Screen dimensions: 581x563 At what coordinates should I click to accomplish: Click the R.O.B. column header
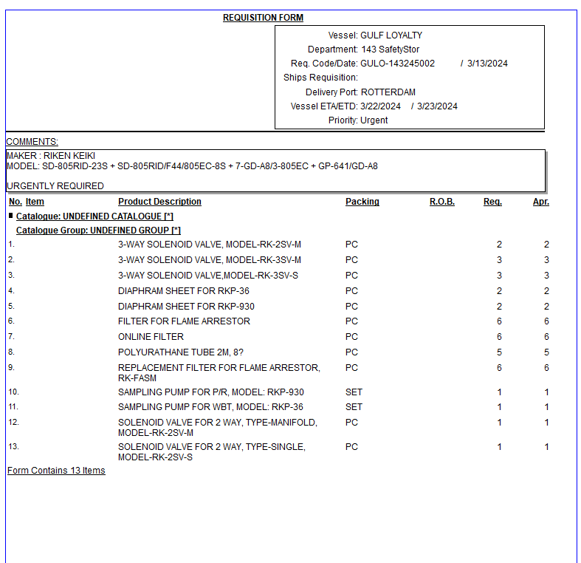[441, 202]
